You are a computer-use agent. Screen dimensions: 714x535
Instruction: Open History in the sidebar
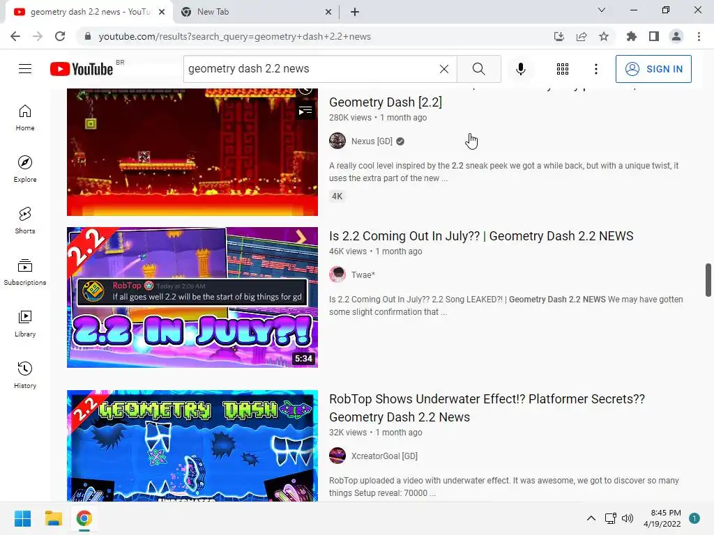click(x=25, y=375)
